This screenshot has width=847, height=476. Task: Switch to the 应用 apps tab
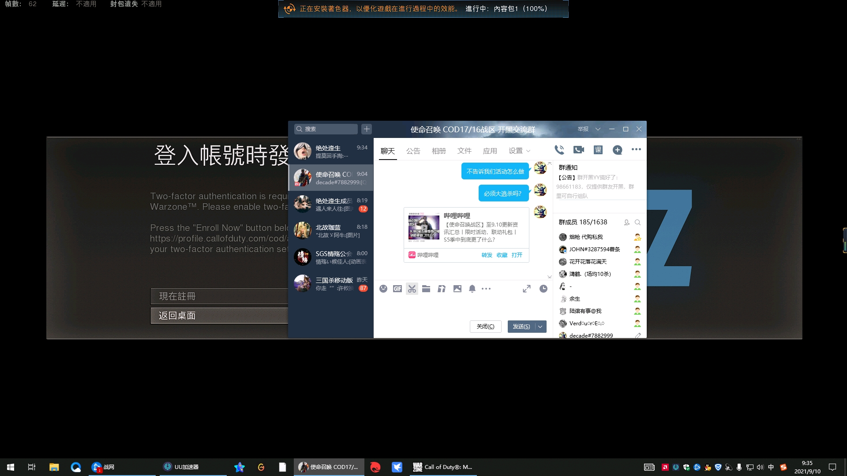tap(490, 151)
